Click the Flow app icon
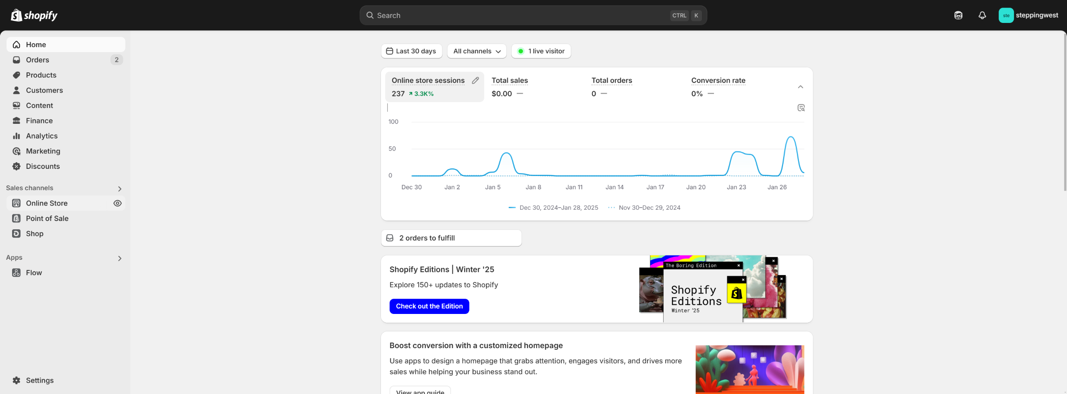The width and height of the screenshot is (1067, 394). click(x=17, y=273)
